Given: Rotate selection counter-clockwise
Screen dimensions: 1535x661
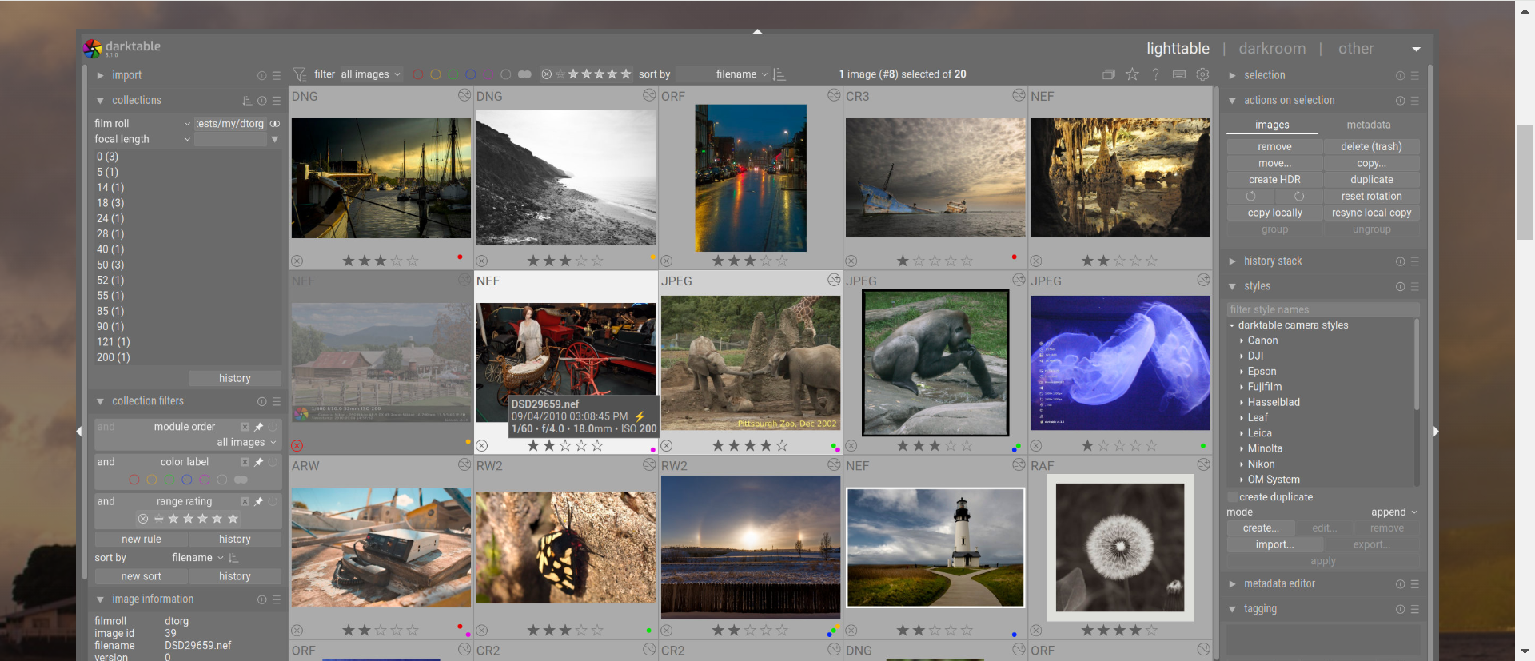Looking at the screenshot, I should 1250,196.
